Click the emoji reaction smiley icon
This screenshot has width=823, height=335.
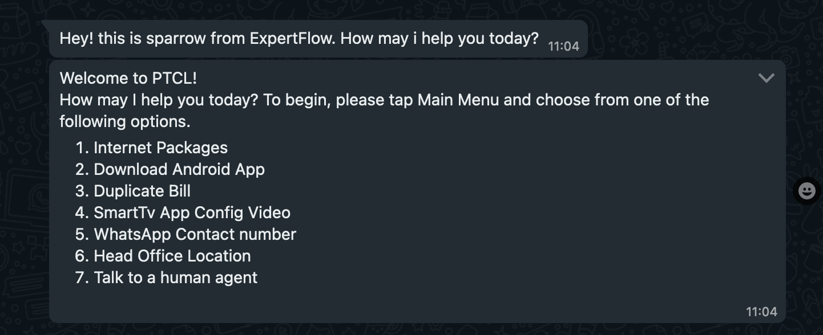[x=806, y=191]
